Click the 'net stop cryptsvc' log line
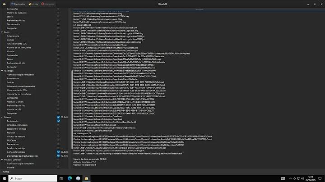This screenshot has height=182, width=325. [x=82, y=25]
